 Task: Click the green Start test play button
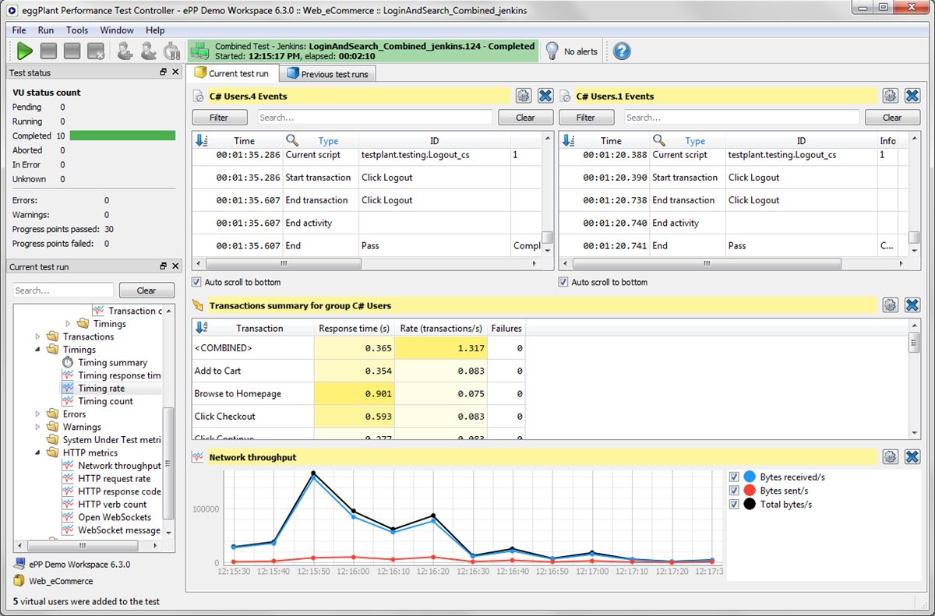[x=25, y=51]
